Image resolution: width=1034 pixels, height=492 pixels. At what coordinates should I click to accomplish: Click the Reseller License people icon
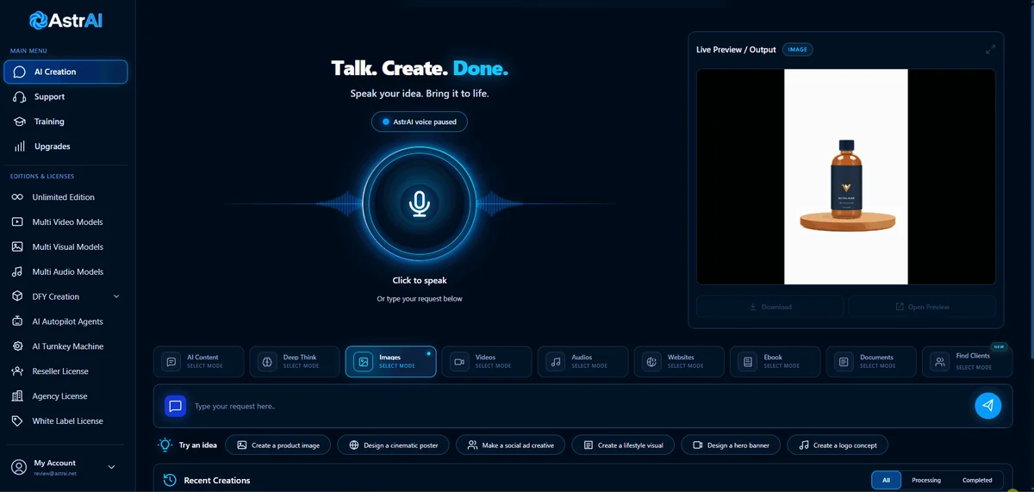click(x=17, y=371)
